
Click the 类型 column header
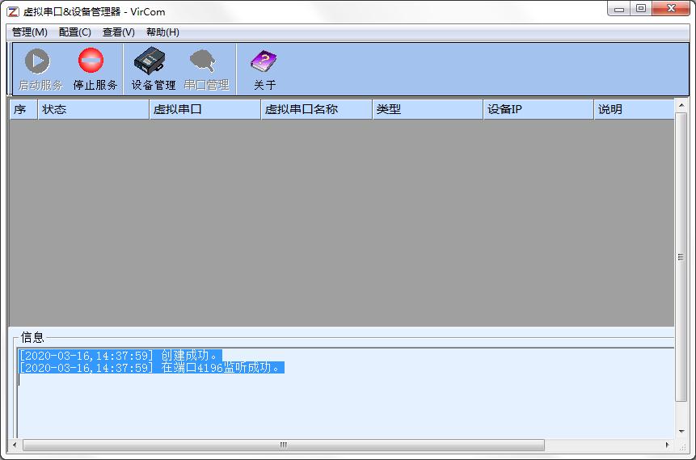[428, 109]
